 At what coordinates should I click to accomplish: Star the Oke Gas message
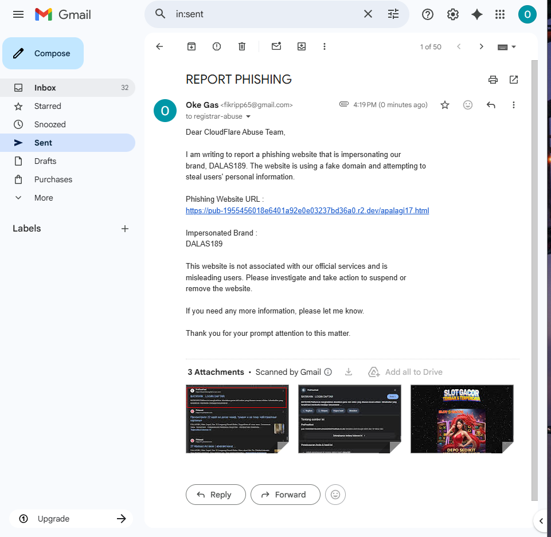tap(445, 105)
